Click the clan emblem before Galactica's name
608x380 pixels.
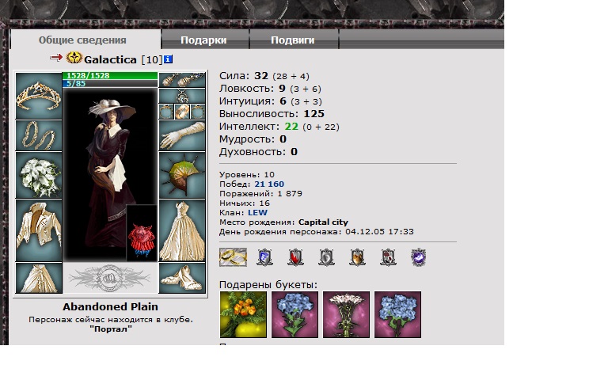click(74, 58)
